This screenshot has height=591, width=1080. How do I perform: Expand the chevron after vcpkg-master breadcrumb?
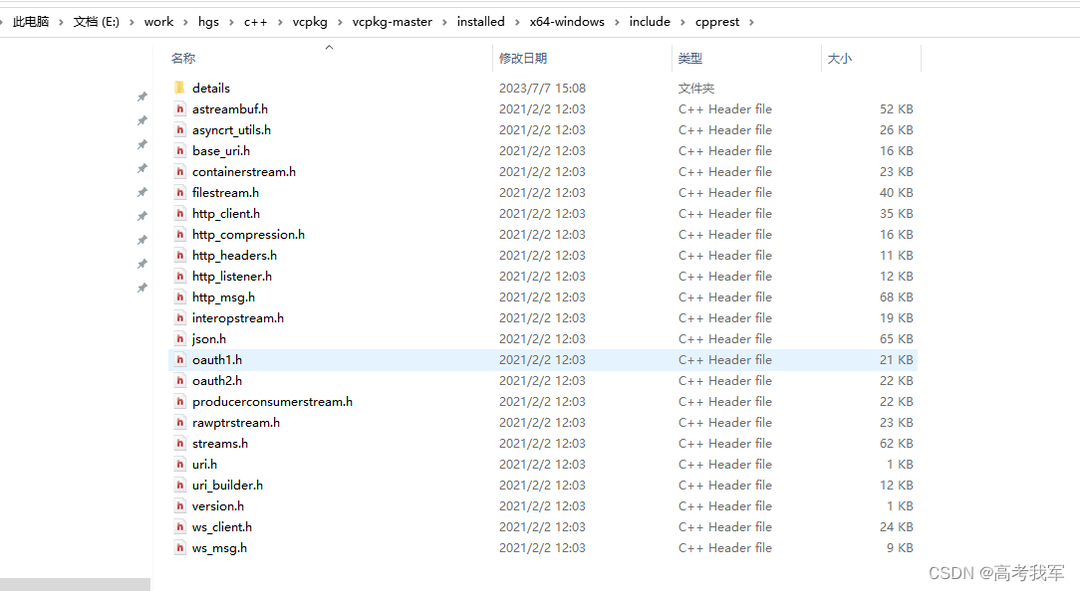coord(444,22)
